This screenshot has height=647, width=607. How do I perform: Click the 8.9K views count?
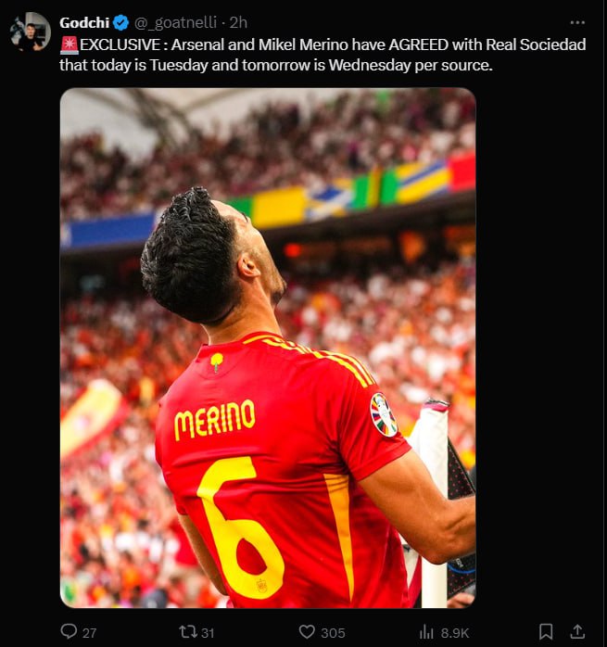(x=455, y=633)
